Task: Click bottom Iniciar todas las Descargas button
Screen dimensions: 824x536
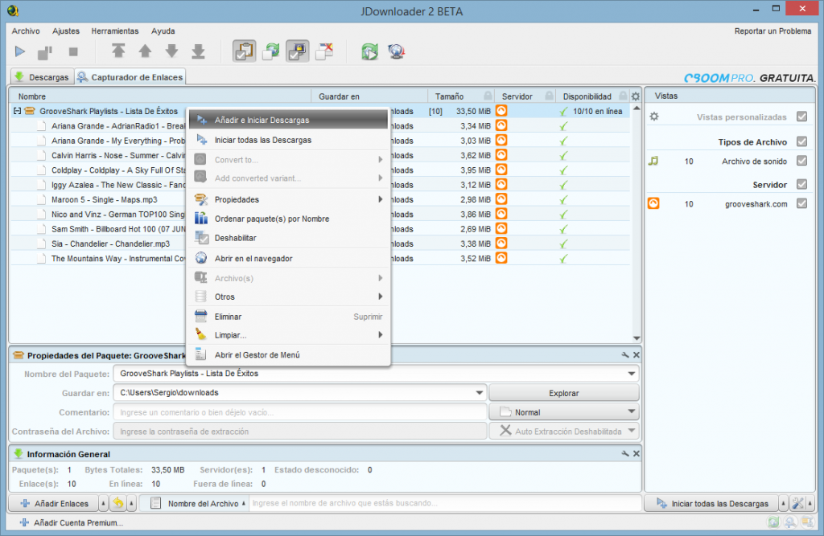Action: (712, 503)
